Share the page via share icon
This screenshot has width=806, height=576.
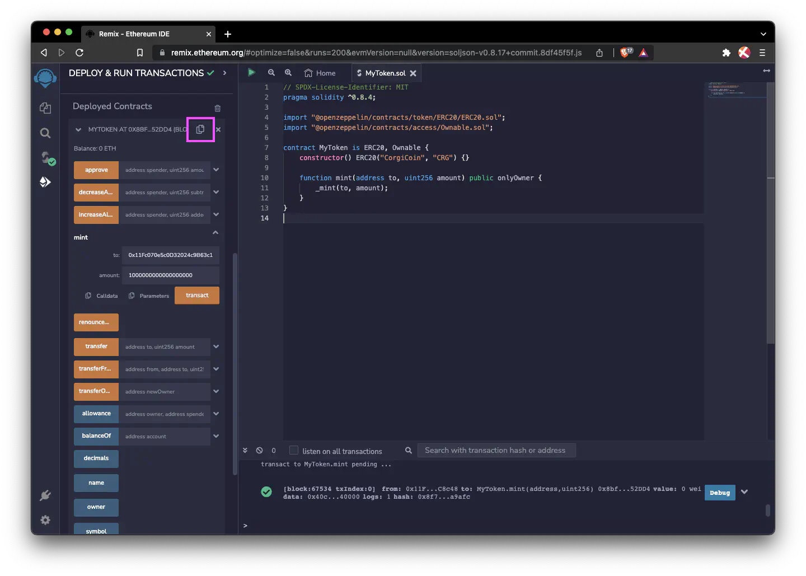pos(599,53)
